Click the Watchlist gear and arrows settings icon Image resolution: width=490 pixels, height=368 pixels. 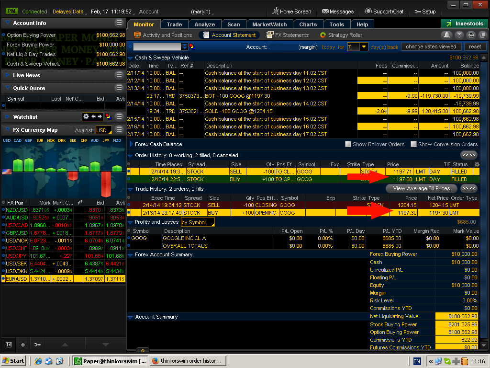pyautogui.click(x=92, y=117)
